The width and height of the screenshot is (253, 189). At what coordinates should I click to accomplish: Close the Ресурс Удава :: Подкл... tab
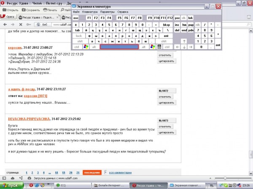pyautogui.click(x=57, y=17)
